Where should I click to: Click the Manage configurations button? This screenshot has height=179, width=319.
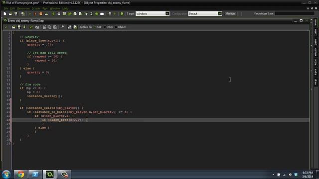coord(230,13)
